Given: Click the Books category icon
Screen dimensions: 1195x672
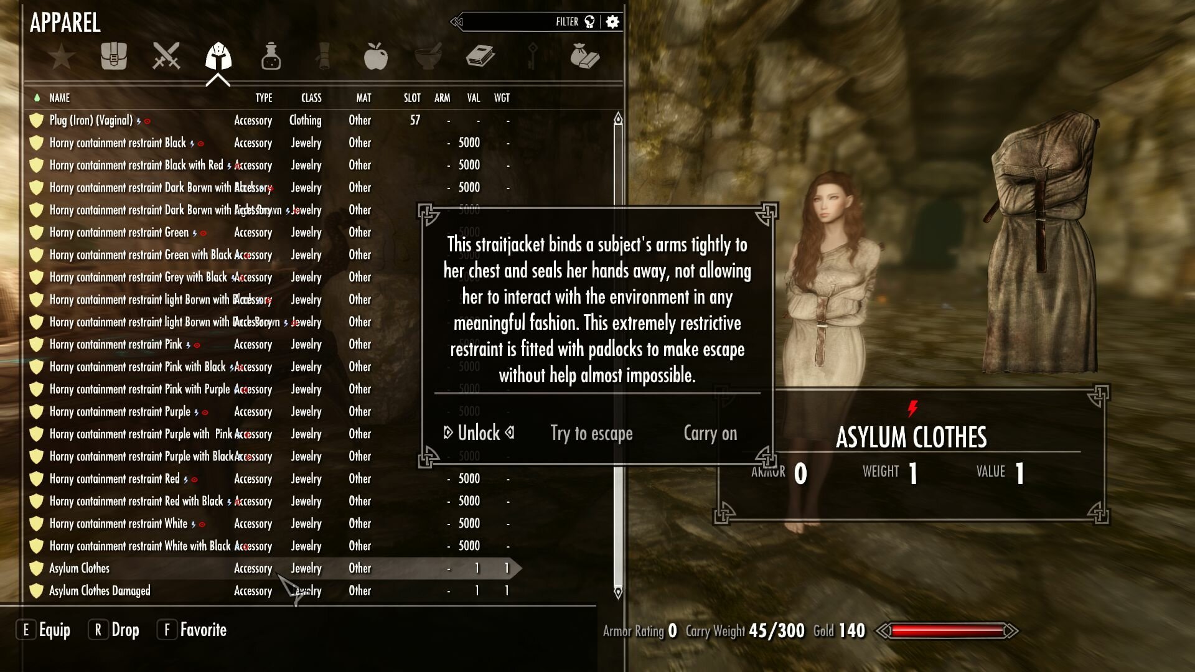Looking at the screenshot, I should point(479,56).
